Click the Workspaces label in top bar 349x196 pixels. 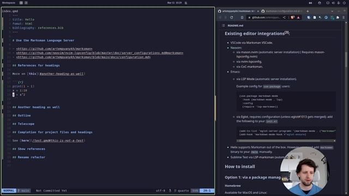(x=9, y=3)
